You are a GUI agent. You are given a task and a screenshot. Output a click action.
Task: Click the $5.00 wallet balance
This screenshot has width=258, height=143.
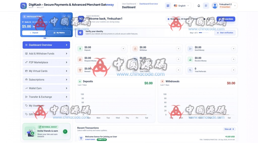point(26,26)
